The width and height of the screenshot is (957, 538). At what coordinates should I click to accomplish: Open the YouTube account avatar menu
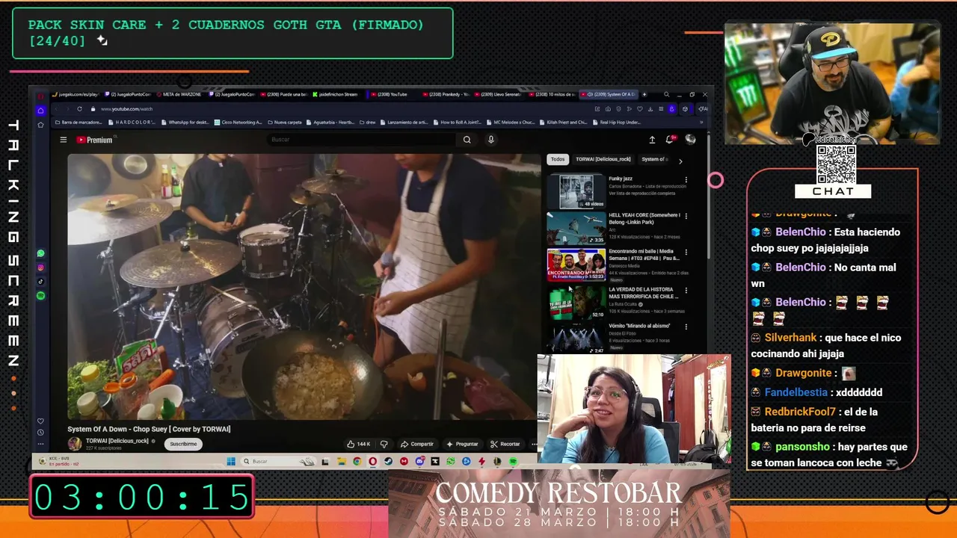tap(690, 140)
